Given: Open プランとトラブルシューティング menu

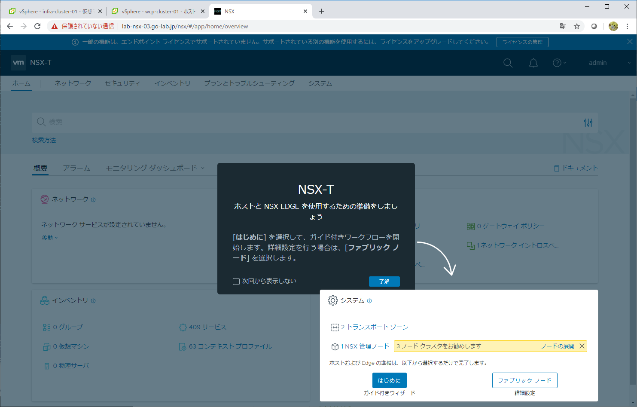Looking at the screenshot, I should 249,83.
